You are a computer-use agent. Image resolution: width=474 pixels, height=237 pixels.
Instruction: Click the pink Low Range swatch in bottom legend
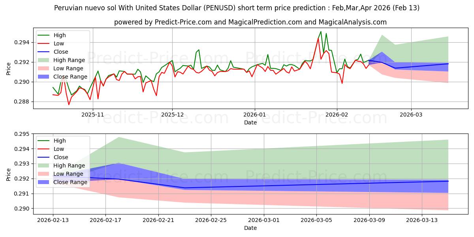45,174
